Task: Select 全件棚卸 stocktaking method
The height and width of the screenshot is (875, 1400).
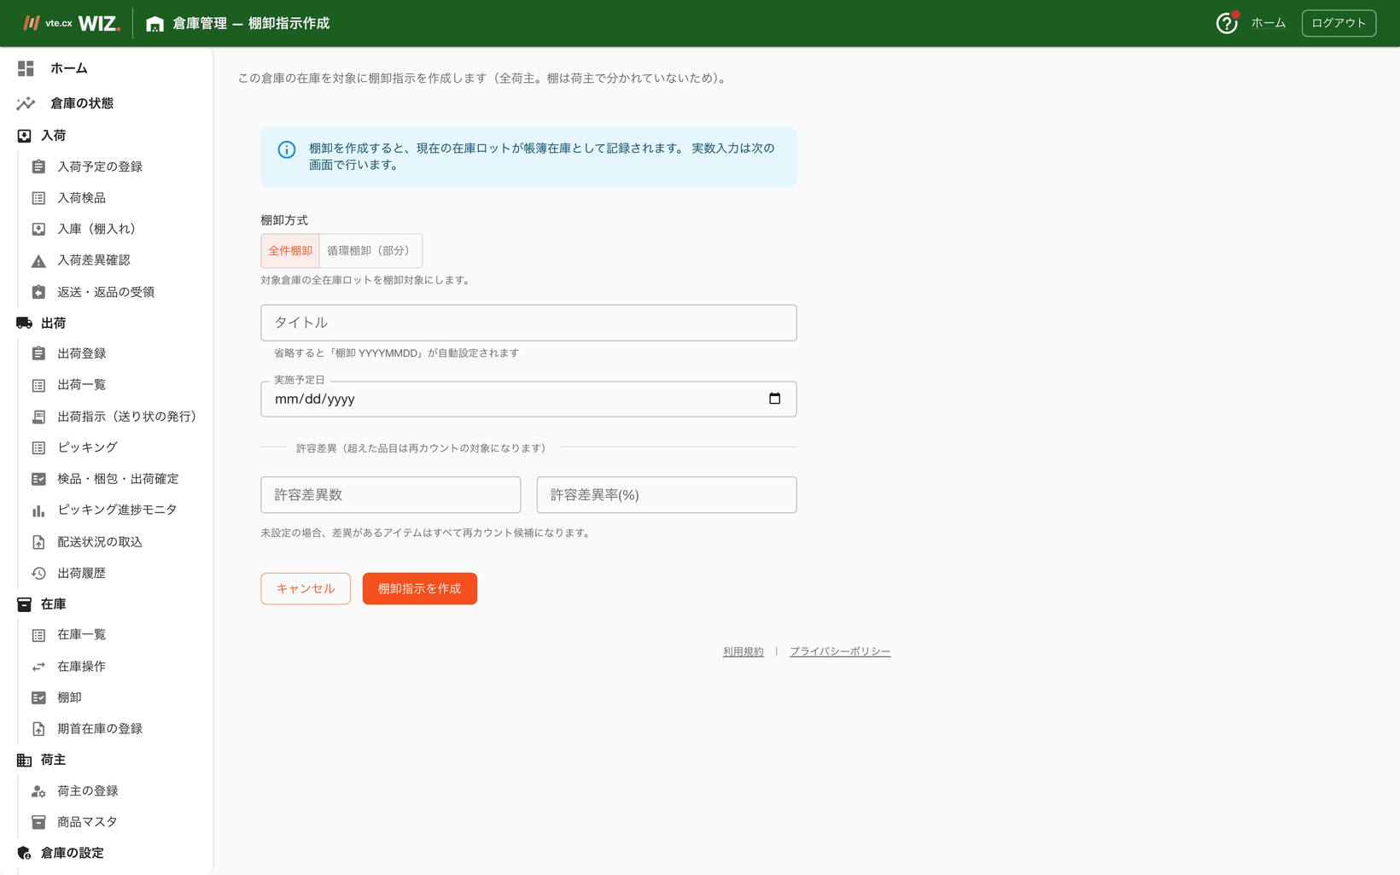Action: (x=290, y=251)
